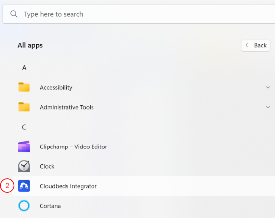Click the Cortana ring icon
275x218 pixels.
click(24, 206)
